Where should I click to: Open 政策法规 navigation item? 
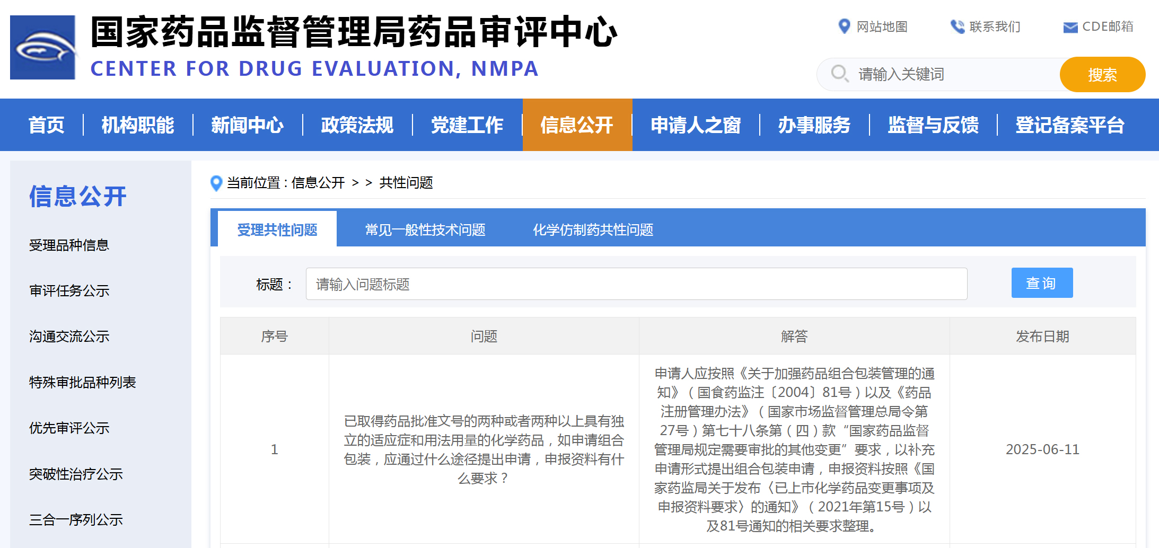[357, 125]
